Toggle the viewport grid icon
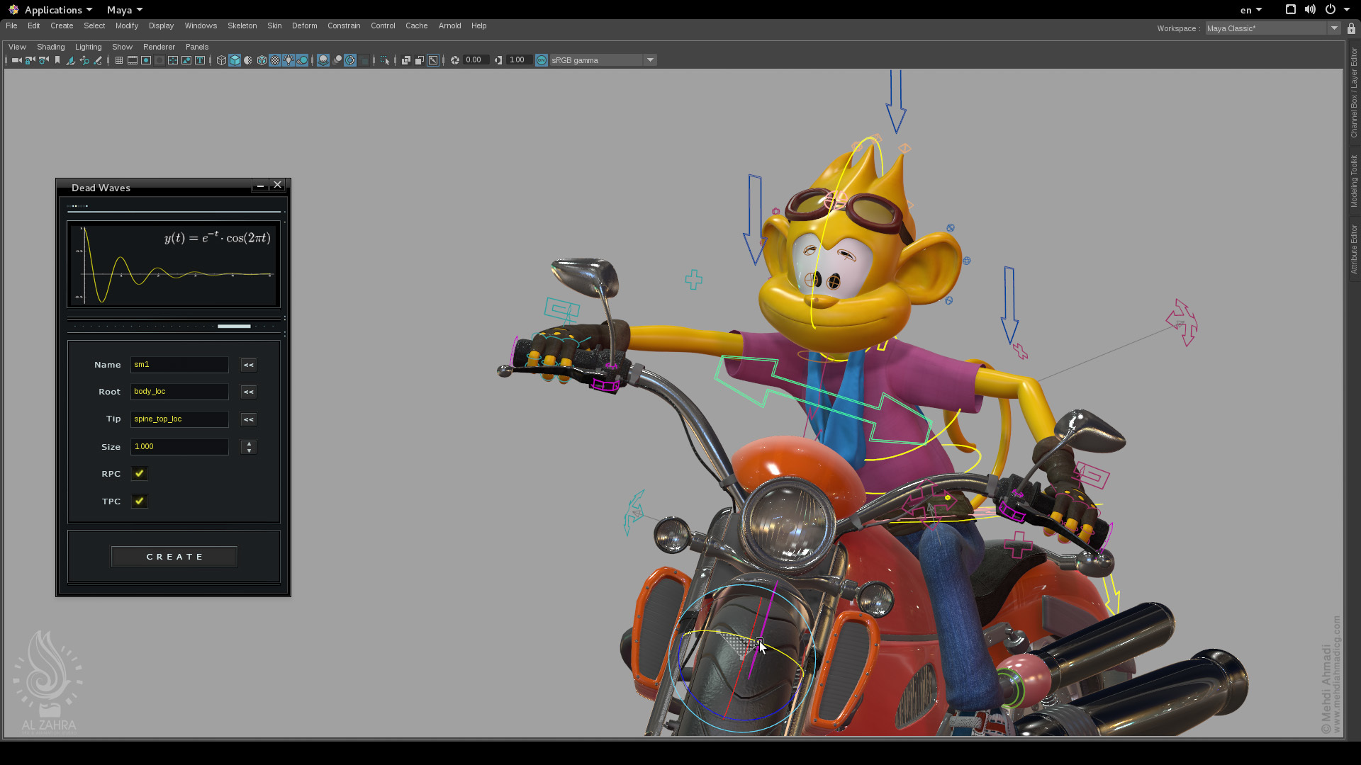The height and width of the screenshot is (765, 1361). (x=119, y=60)
